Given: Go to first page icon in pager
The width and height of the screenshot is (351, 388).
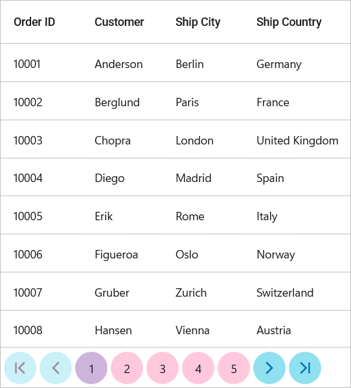Looking at the screenshot, I should click(20, 368).
